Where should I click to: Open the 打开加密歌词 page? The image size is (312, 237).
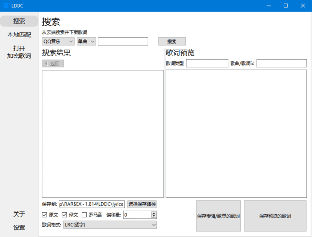click(19, 52)
